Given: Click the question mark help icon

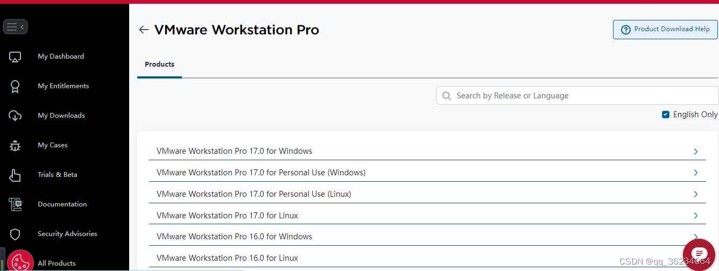Looking at the screenshot, I should pyautogui.click(x=626, y=30).
